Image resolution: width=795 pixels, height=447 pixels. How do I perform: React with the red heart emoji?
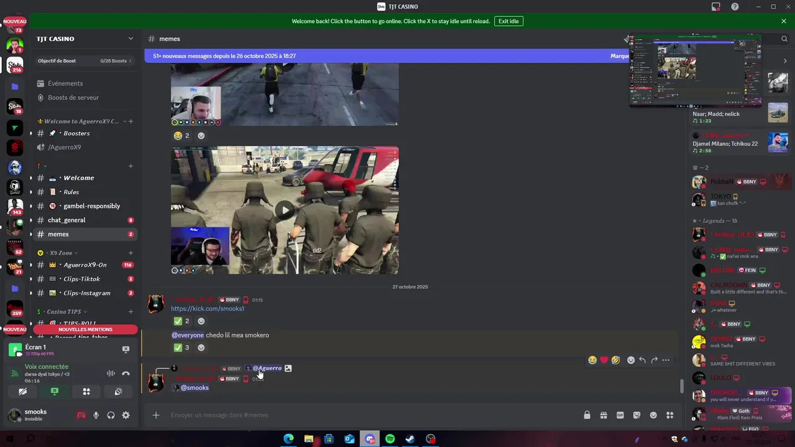604,360
